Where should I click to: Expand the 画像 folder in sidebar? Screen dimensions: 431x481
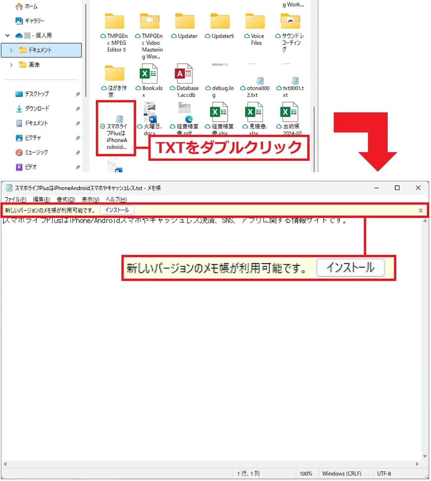click(11, 65)
